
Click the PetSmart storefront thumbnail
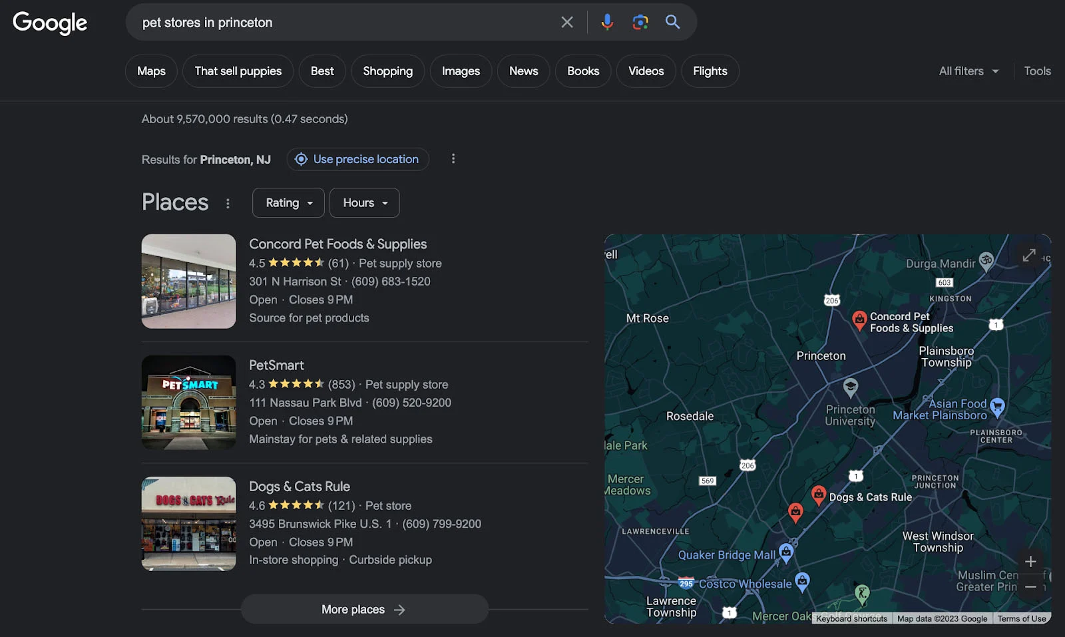[x=189, y=402]
